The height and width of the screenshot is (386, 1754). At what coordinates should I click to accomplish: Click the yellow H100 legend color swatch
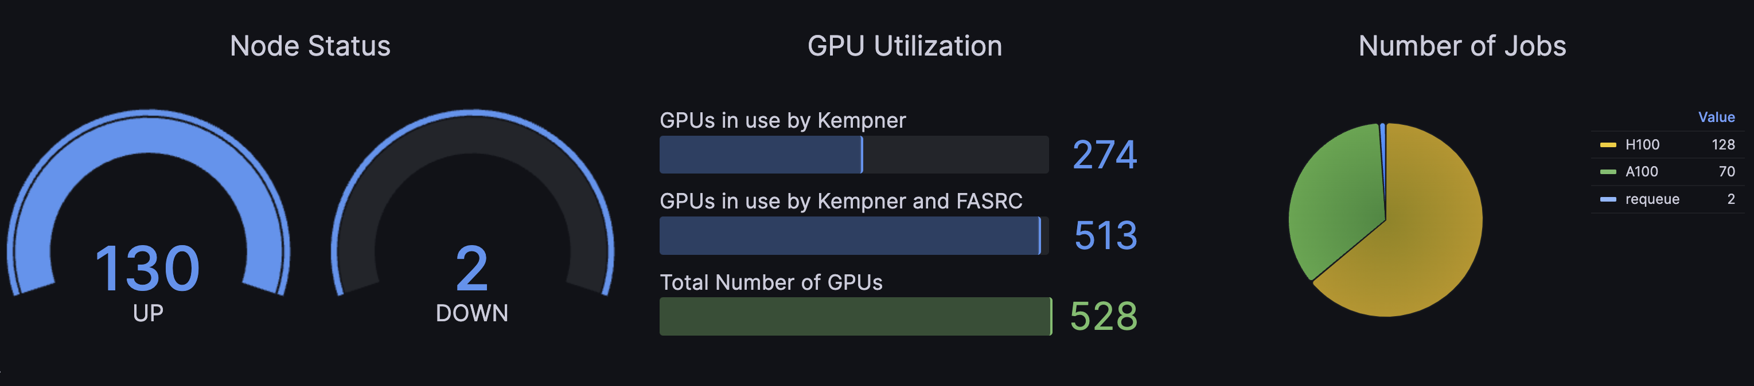click(x=1608, y=145)
